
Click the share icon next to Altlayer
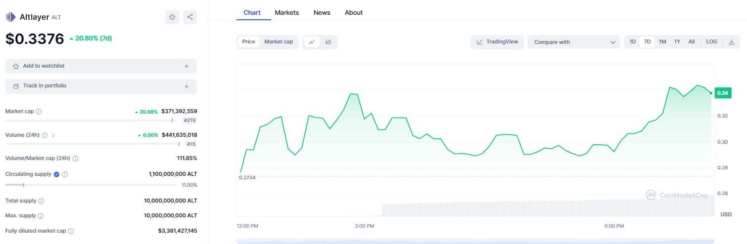click(x=190, y=17)
